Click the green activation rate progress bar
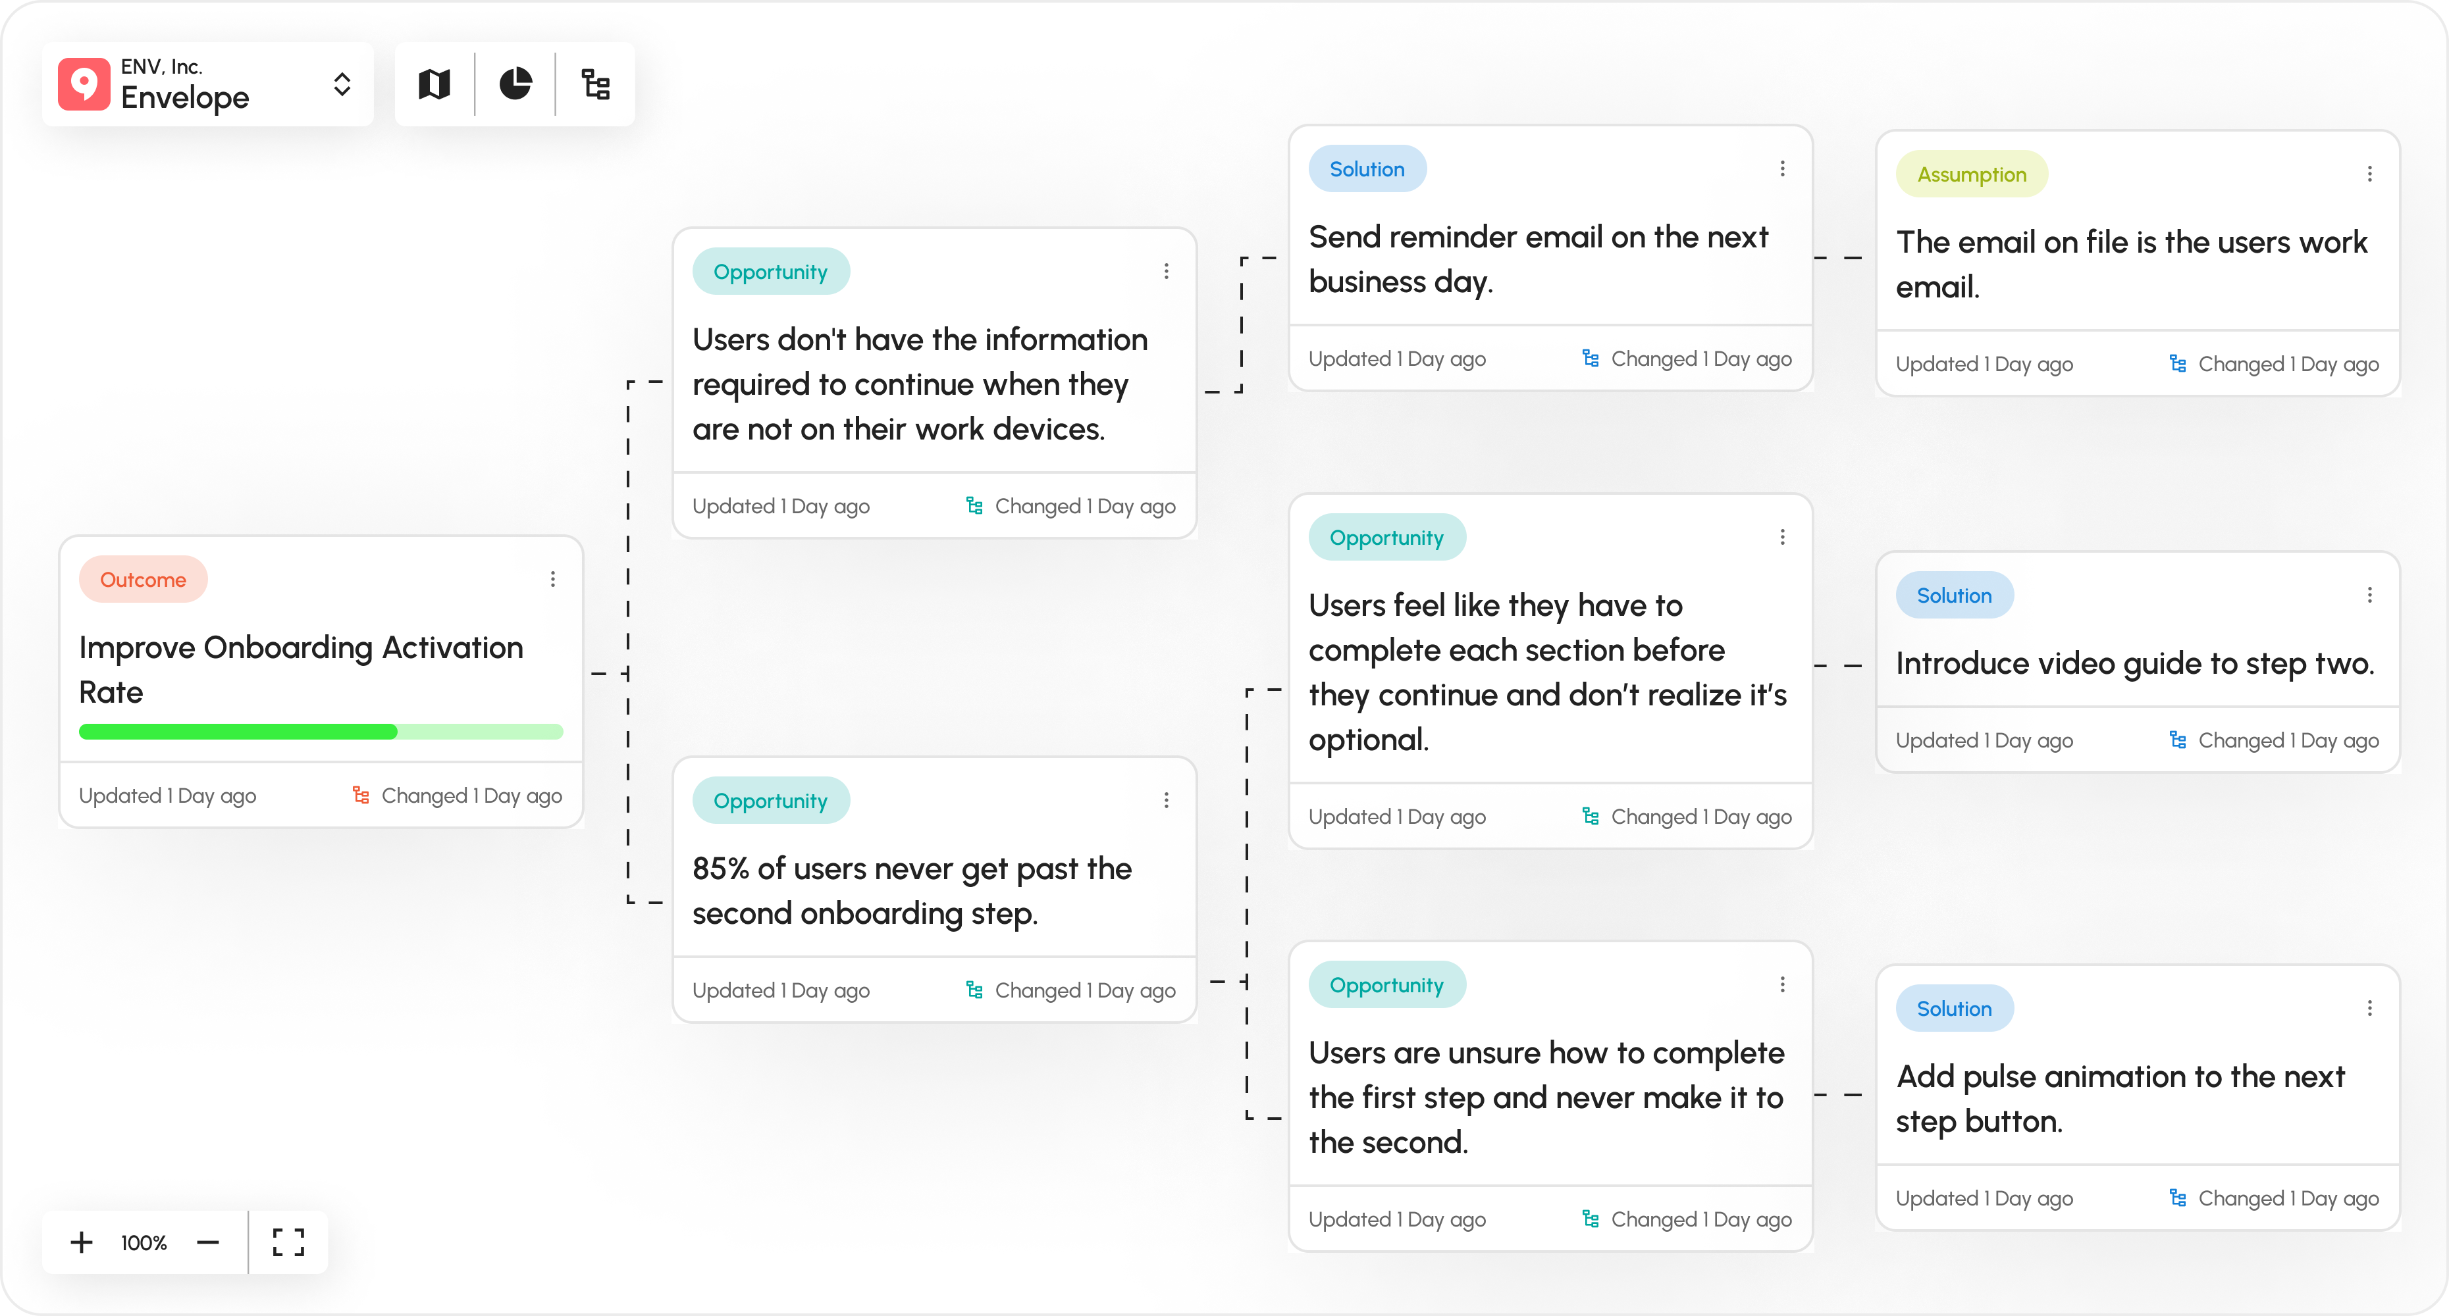This screenshot has width=2449, height=1316. [321, 730]
